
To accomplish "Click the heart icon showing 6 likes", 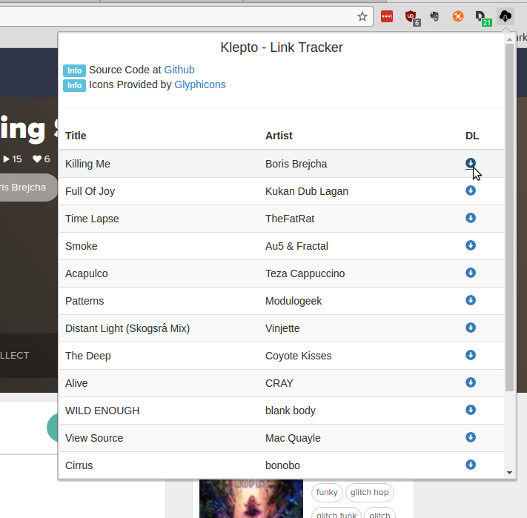I will (37, 159).
